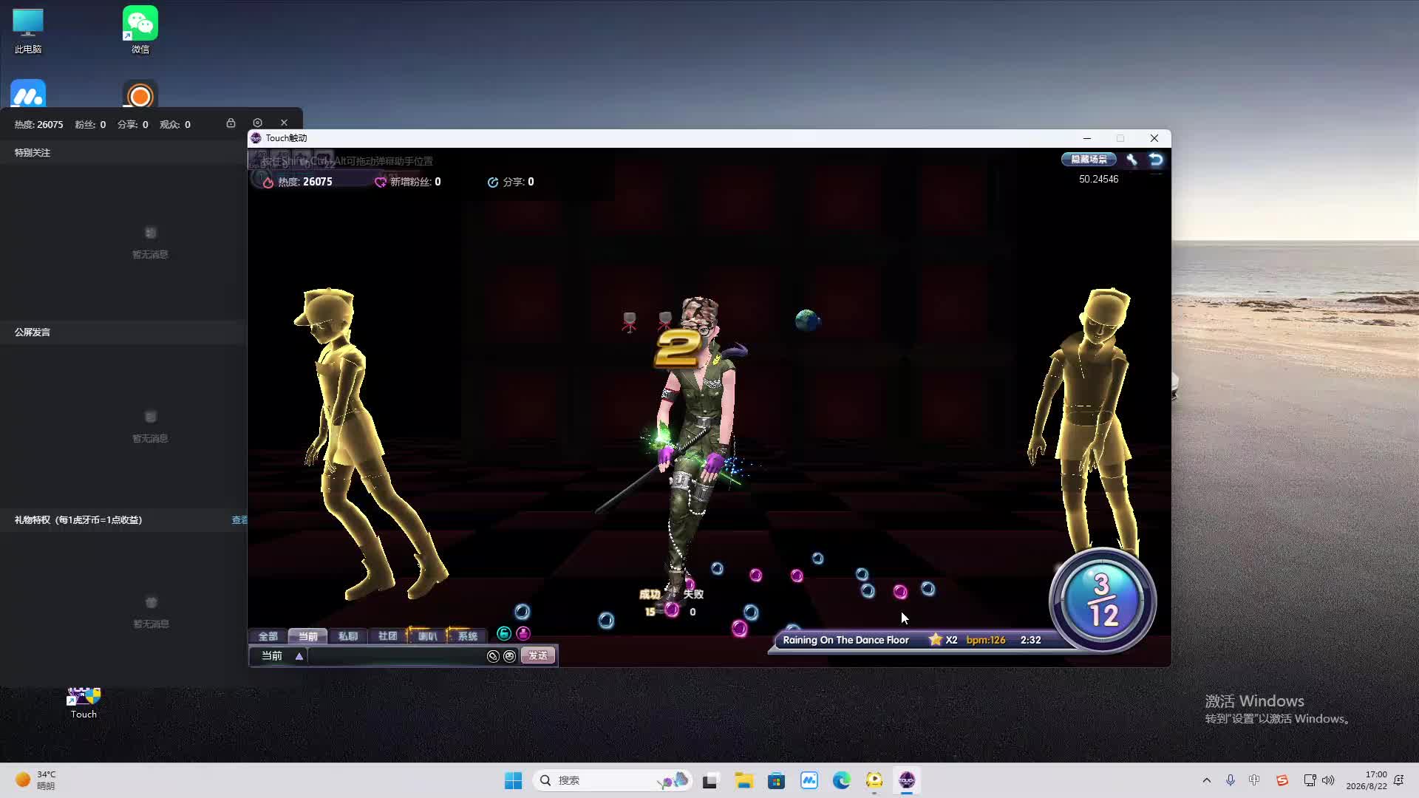The width and height of the screenshot is (1419, 798).
Task: Click the lock icon in the overlay panel
Action: [x=231, y=123]
